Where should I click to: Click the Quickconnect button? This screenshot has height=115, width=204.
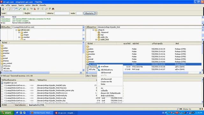coord(89,13)
